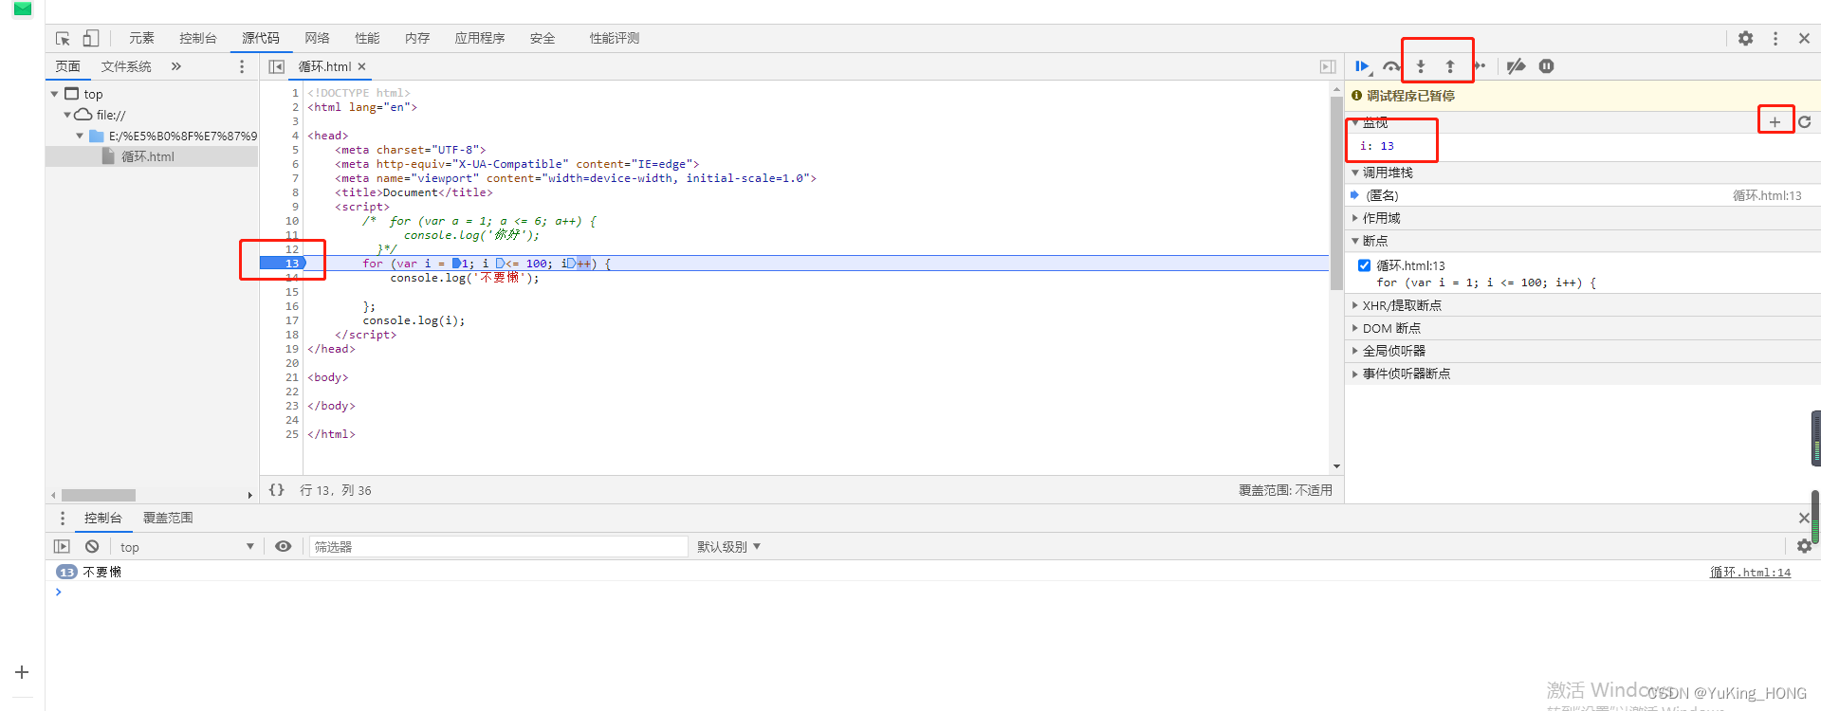Screen dimensions: 1821x711
Task: Step out of current function
Action: [1450, 66]
